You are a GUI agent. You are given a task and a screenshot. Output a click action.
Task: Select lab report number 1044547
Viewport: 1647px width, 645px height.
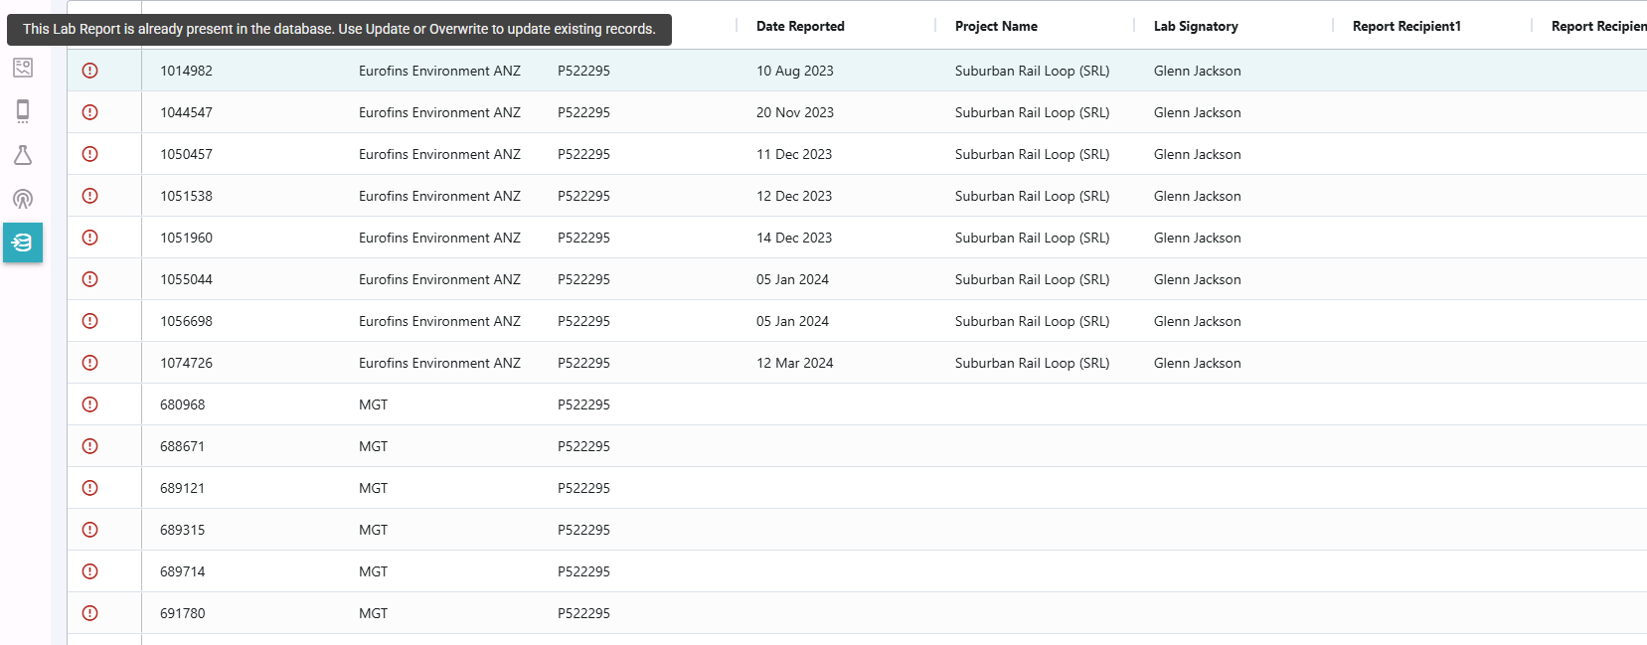tap(186, 112)
